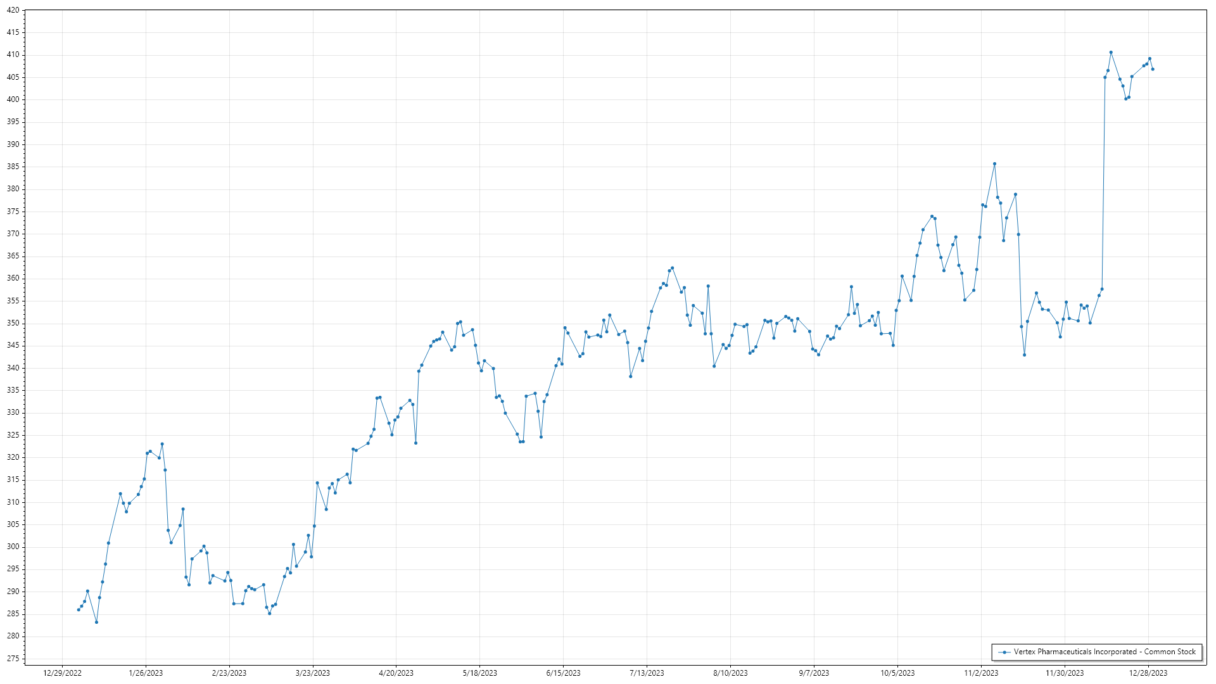Select the 12/28/2023 date axis label

tap(1148, 673)
